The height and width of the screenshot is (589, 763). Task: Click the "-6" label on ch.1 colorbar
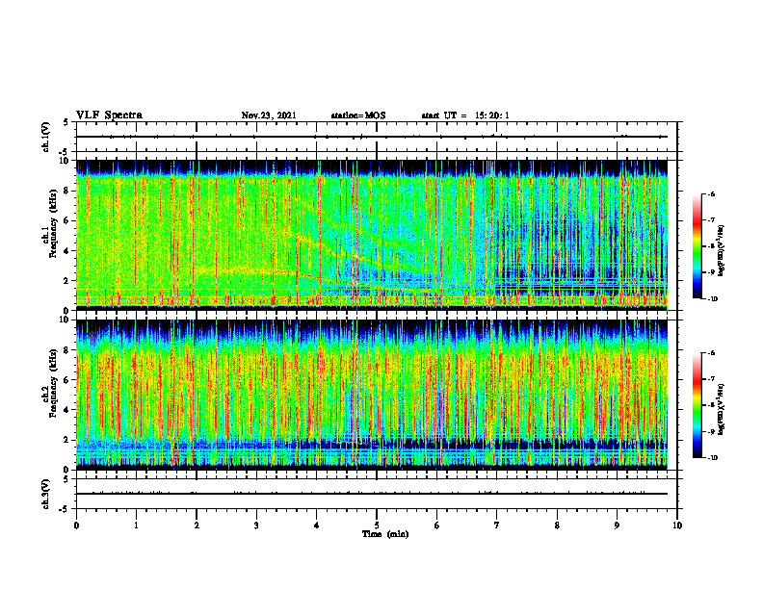711,194
